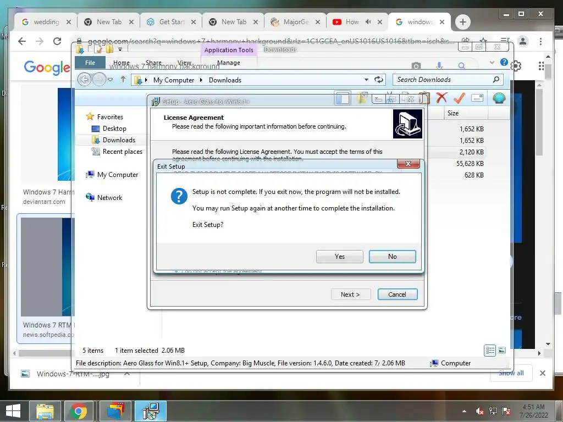This screenshot has height=422, width=563.
Task: Click the blue Help icon in Explorer
Action: [504, 63]
